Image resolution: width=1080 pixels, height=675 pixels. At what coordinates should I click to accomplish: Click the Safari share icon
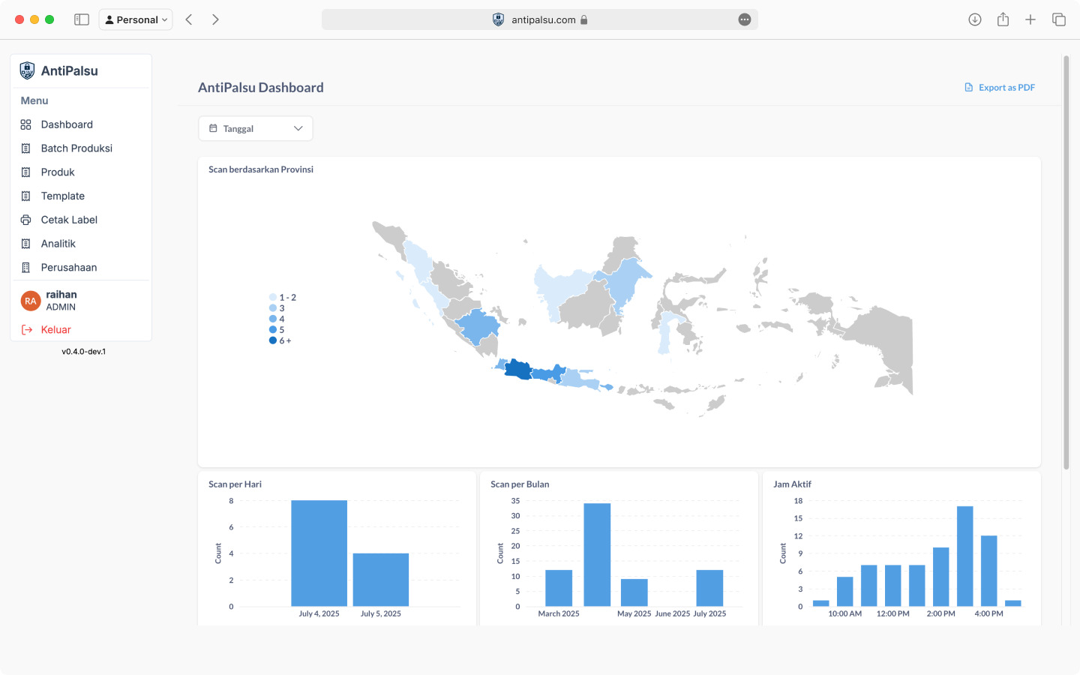(1003, 19)
